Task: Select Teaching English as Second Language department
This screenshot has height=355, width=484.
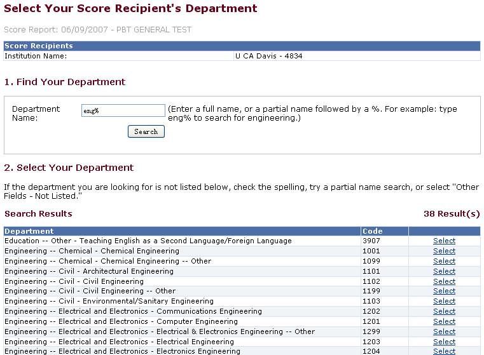Action: 444,241
